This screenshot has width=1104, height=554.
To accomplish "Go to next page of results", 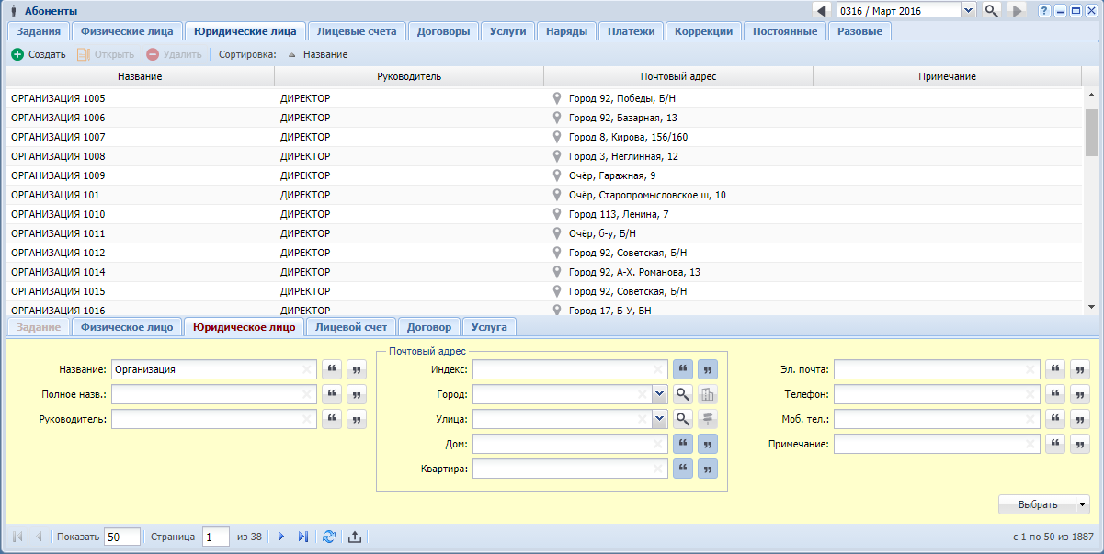I will coord(281,537).
